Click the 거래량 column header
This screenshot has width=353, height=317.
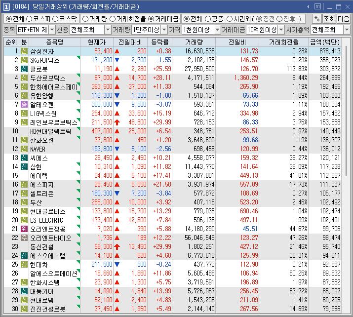tap(194, 42)
